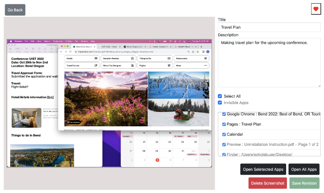The height and width of the screenshot is (193, 324).
Task: Click the 'Google Chrome : Bend 2022' list label
Action: (x=273, y=114)
